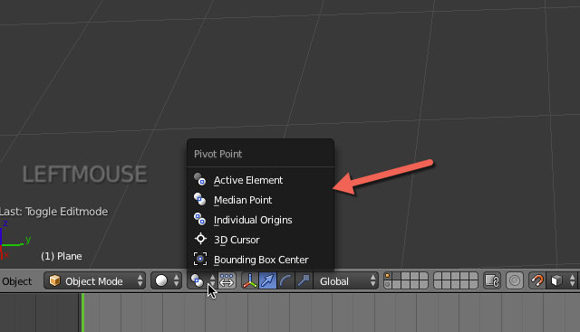Toggle the proportional editing circle icon
This screenshot has height=332, width=580.
click(515, 281)
